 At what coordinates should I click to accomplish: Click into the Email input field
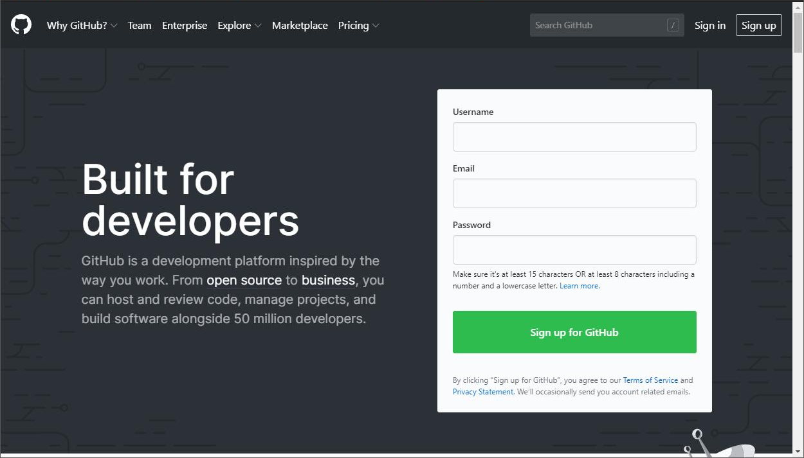574,193
